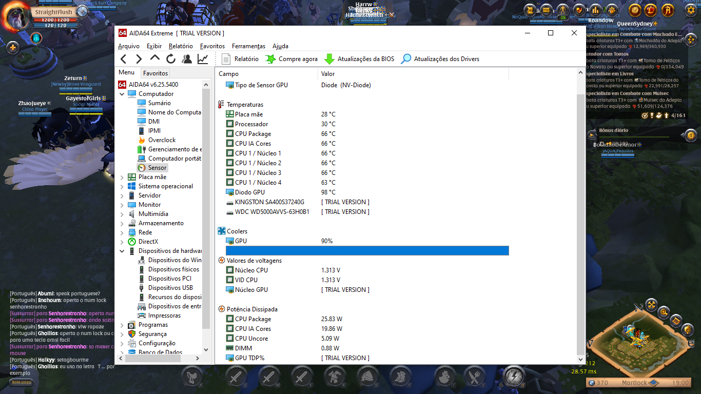701x394 pixels.
Task: Open Relatório in the toolbar
Action: [x=240, y=59]
